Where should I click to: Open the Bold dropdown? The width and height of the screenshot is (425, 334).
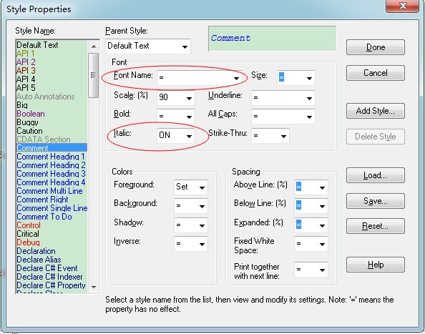(175, 116)
